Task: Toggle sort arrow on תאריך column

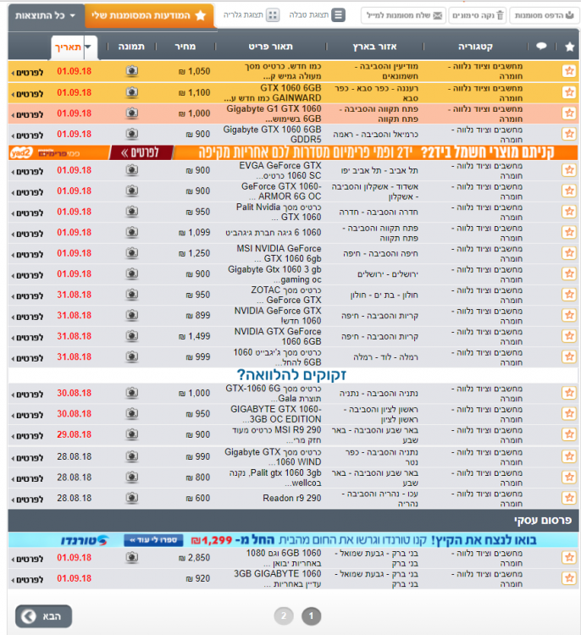Action: [x=89, y=47]
